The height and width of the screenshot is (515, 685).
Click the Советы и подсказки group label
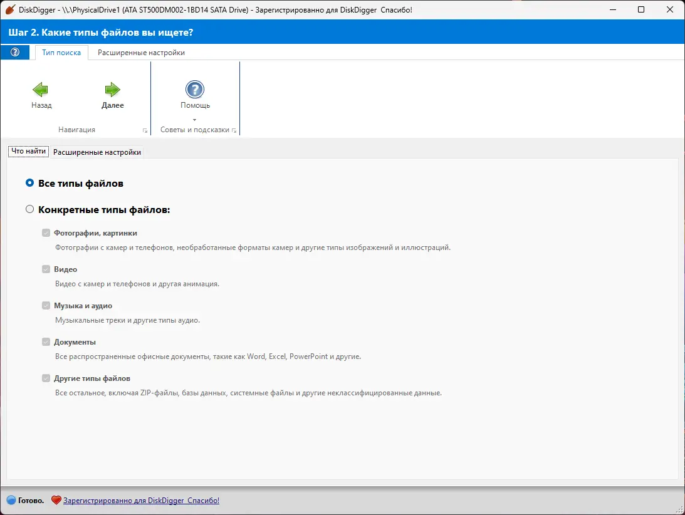coord(194,129)
